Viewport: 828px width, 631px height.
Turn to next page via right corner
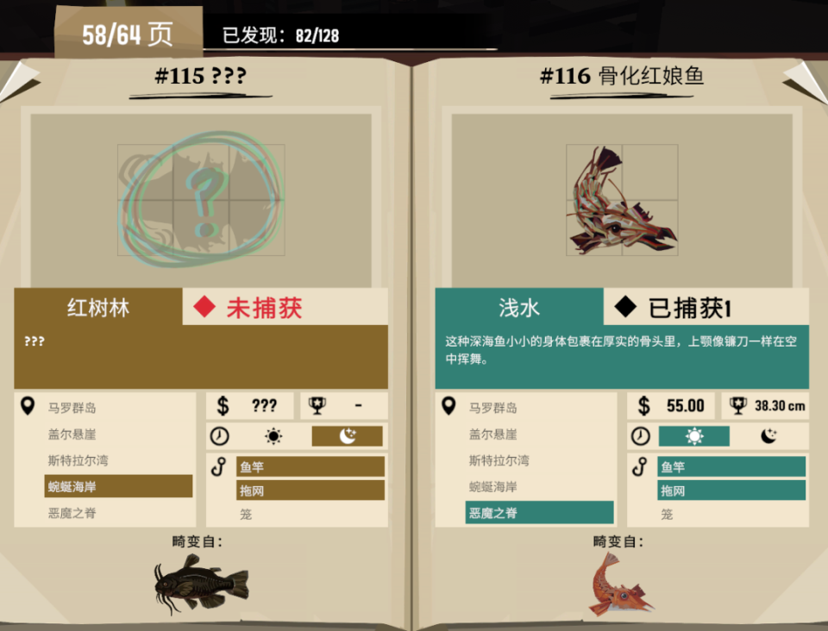pos(806,82)
